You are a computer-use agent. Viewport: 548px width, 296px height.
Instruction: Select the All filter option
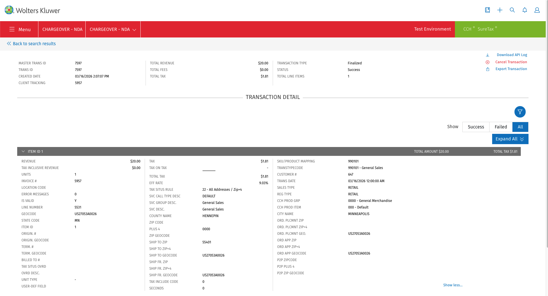tap(520, 127)
